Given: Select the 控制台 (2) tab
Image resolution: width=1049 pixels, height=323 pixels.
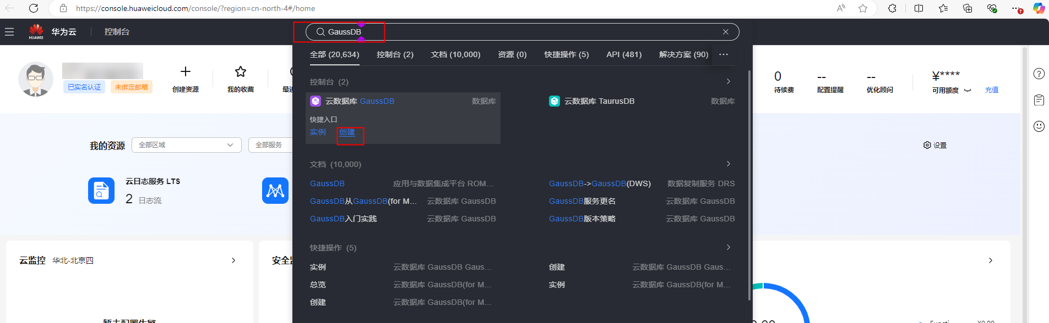Looking at the screenshot, I should [x=395, y=54].
